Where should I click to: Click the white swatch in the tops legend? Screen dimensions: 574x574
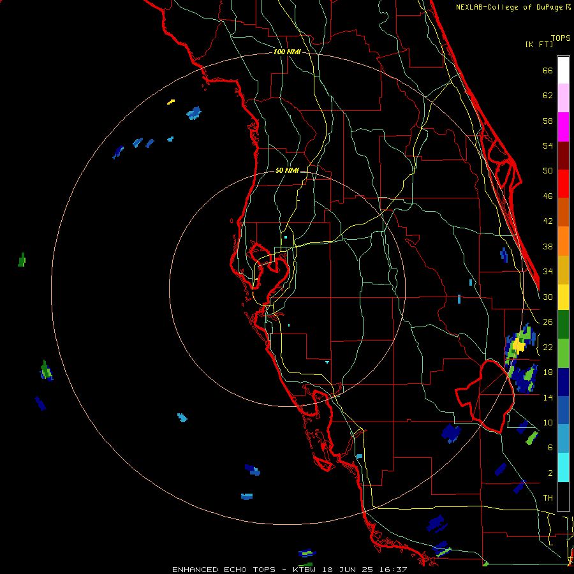[x=563, y=70]
